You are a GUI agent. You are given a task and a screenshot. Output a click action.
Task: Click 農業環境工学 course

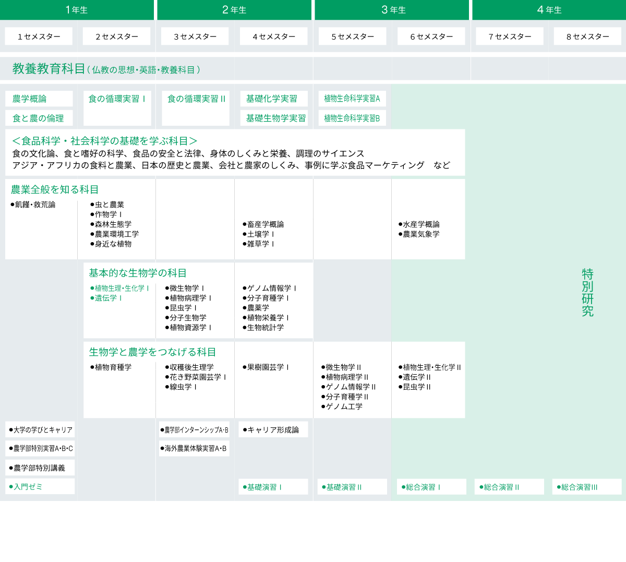(114, 234)
